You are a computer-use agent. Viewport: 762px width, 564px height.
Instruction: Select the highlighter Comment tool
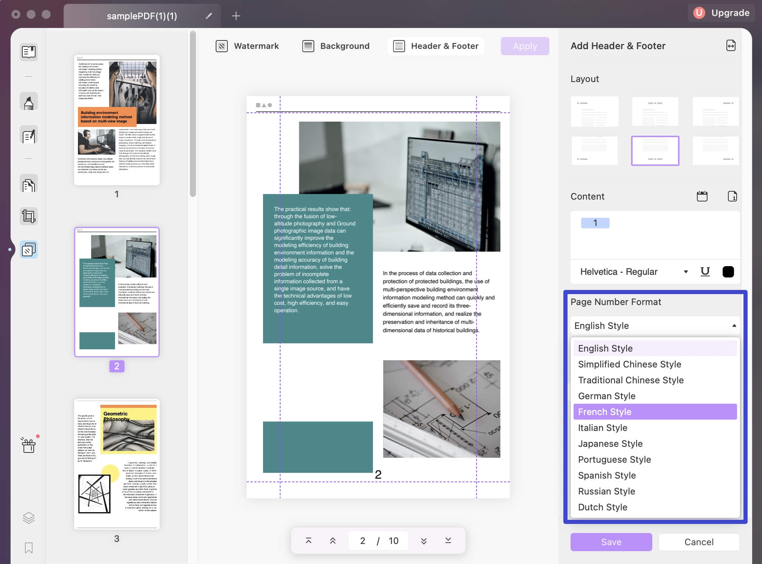[29, 102]
